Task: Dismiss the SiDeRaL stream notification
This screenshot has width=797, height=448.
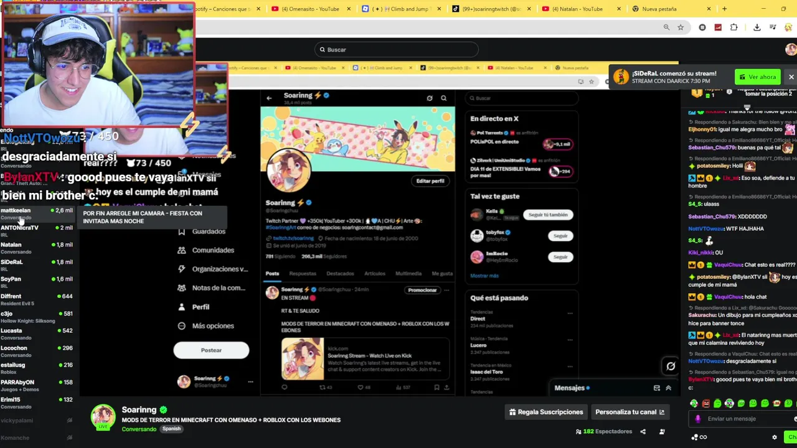Action: click(x=791, y=77)
